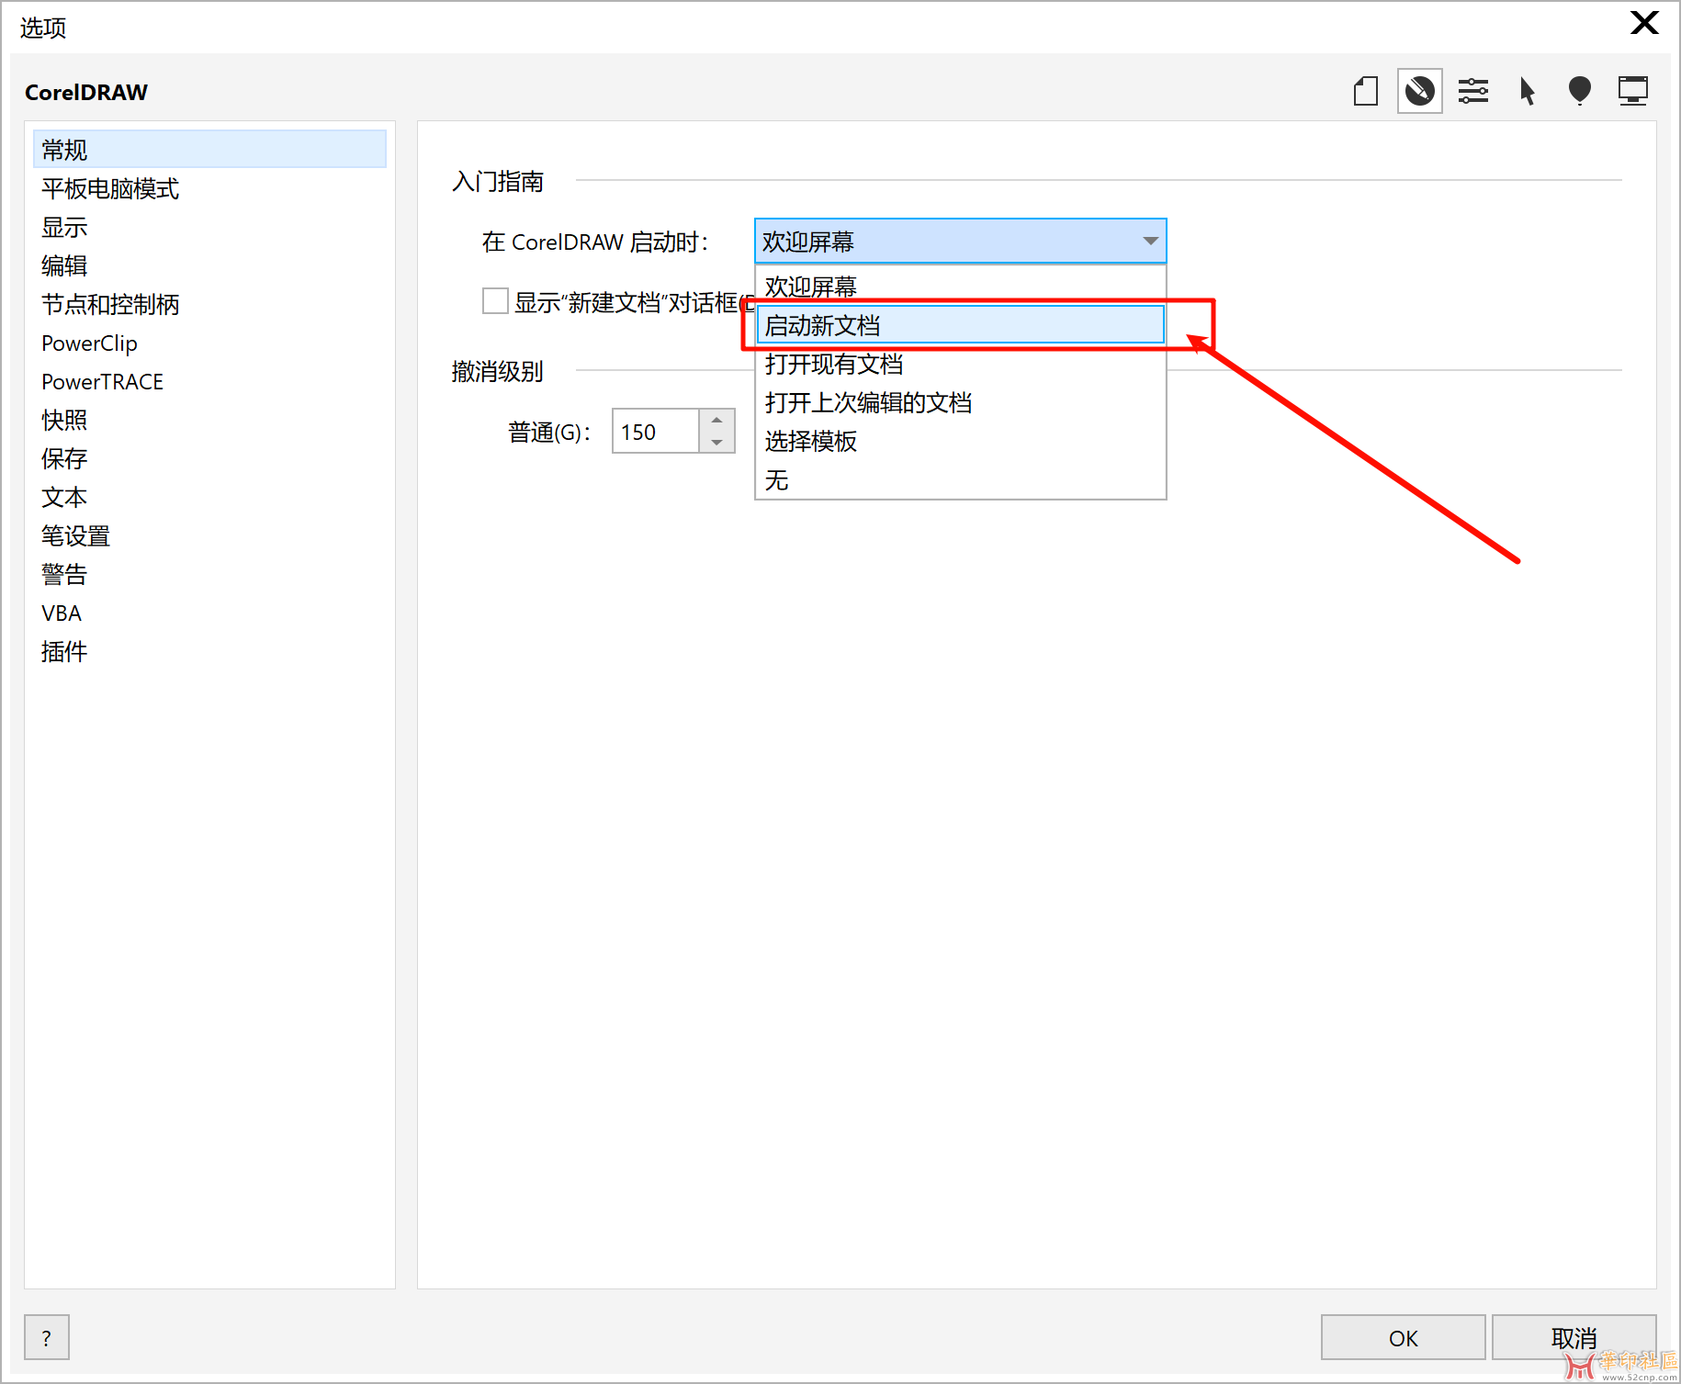This screenshot has height=1384, width=1681.
Task: Select the CorelDRAW options category icon
Action: 1419,91
